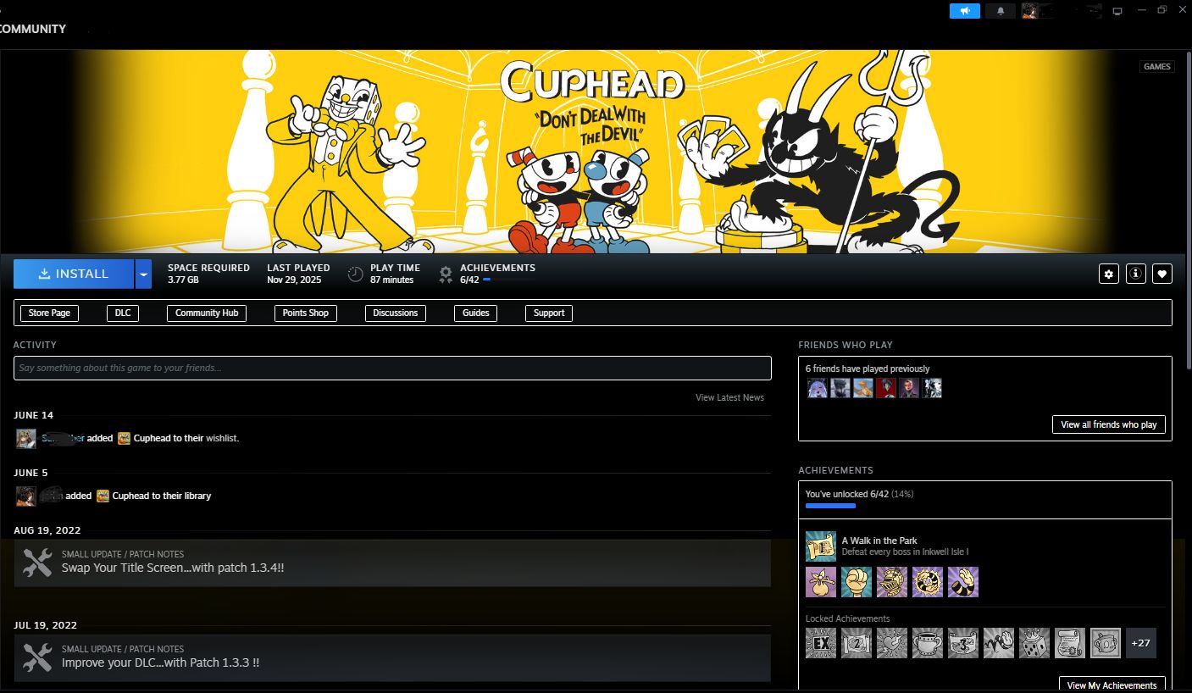
Task: Select the unlocked knight helmet achievement icon
Action: click(892, 582)
